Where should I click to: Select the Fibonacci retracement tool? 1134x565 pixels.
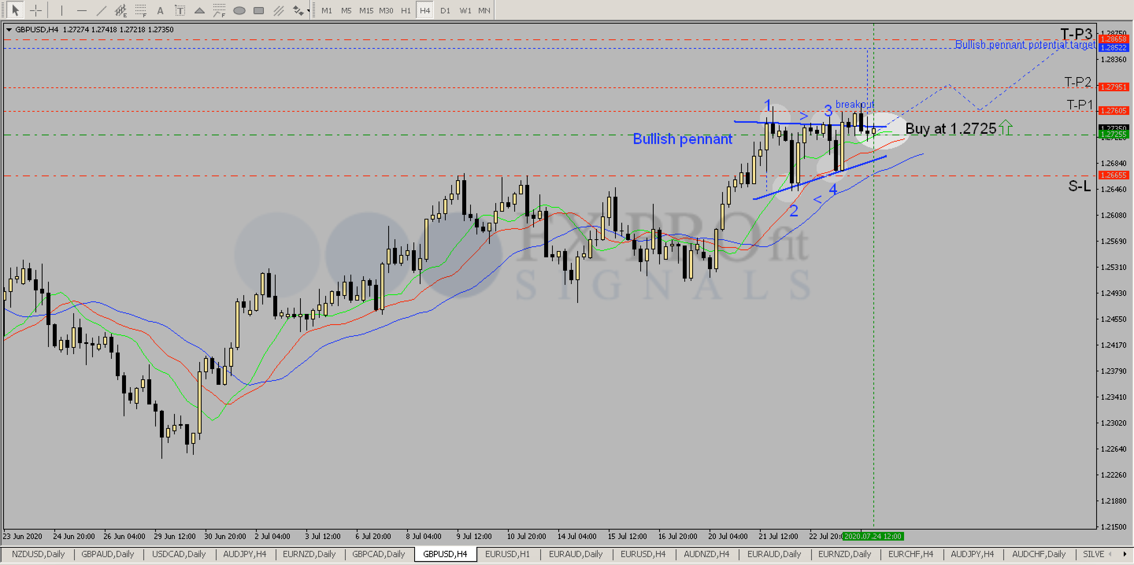[x=141, y=10]
